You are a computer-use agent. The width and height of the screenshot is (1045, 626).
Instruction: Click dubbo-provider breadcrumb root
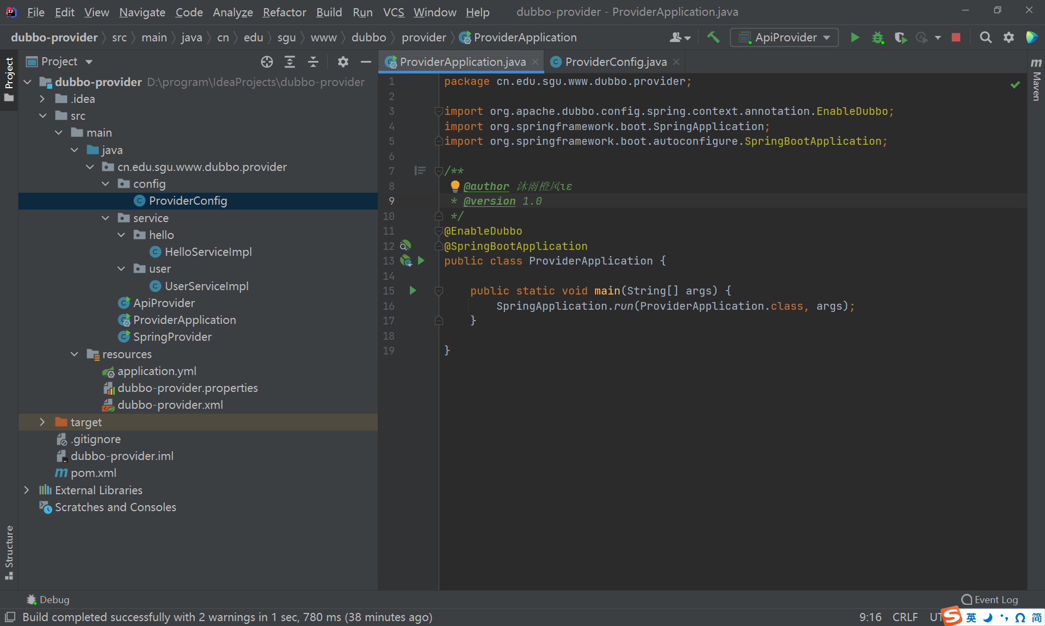(54, 37)
